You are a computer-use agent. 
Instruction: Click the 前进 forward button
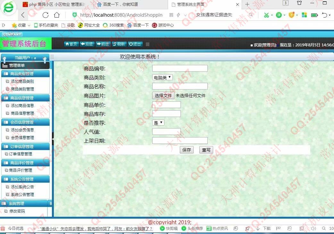pos(103,44)
